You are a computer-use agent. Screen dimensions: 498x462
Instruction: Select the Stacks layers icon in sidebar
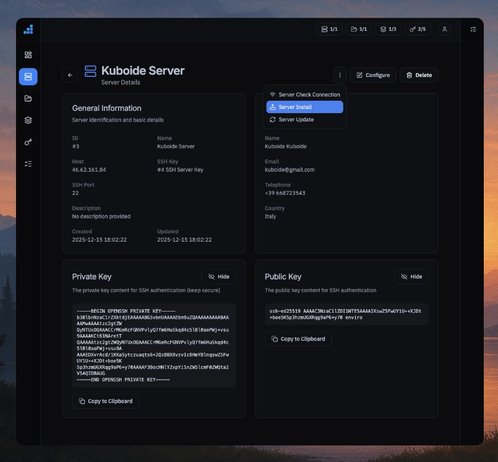tap(28, 120)
